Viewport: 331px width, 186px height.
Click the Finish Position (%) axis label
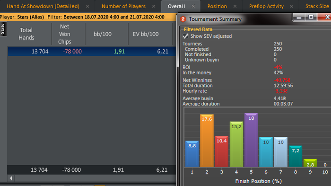pos(259,181)
